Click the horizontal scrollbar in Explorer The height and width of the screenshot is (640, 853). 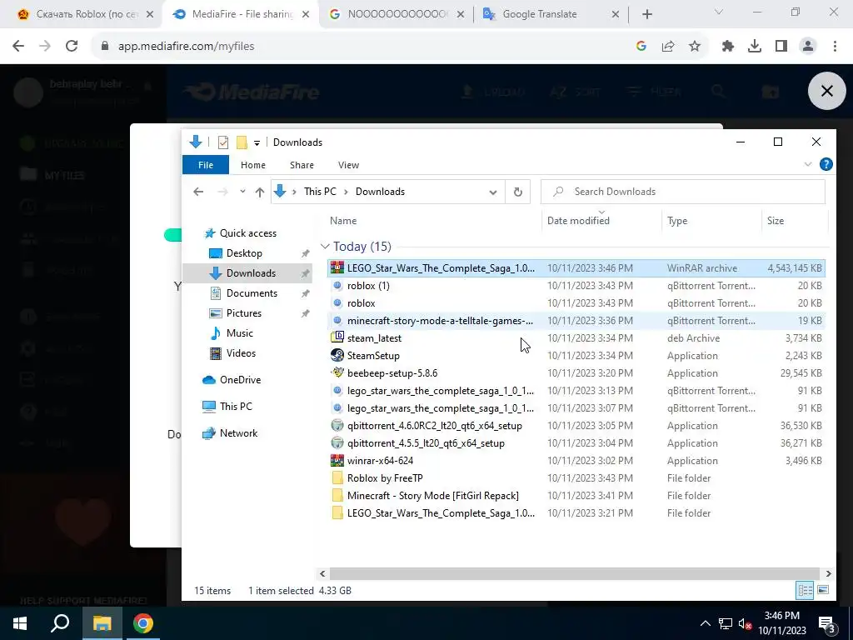(574, 573)
